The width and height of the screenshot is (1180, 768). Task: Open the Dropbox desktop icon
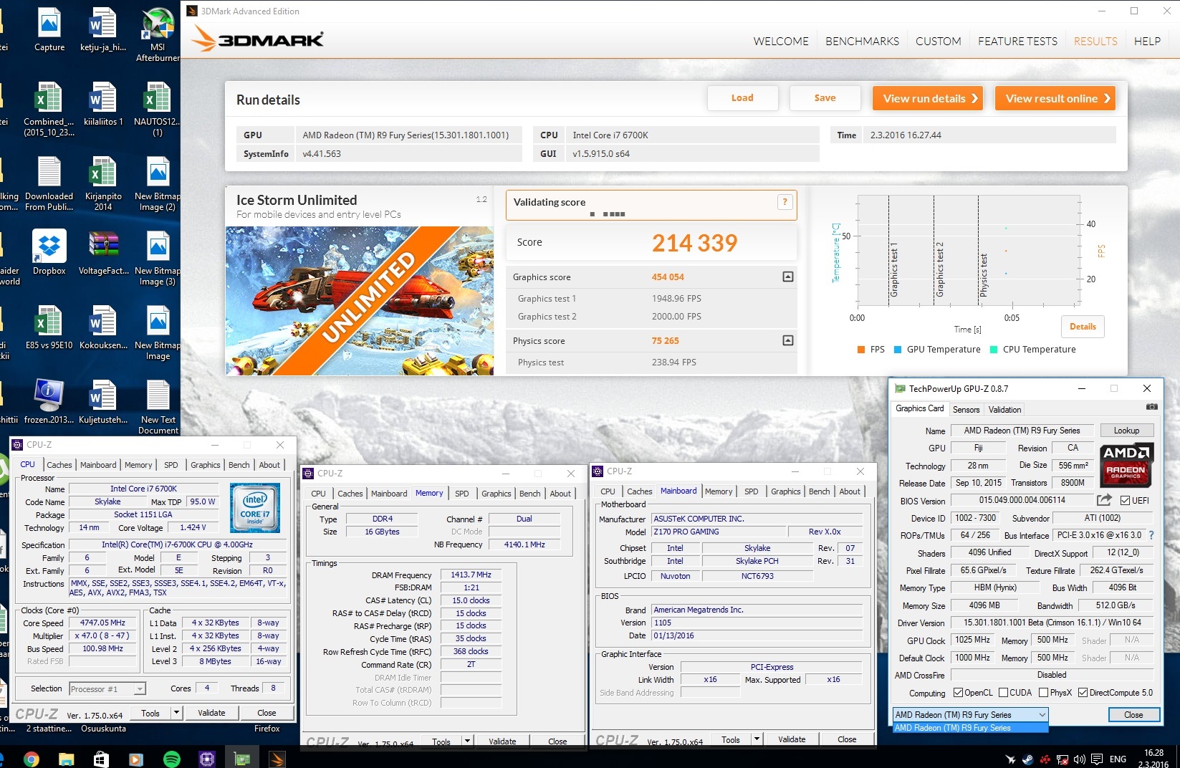[49, 252]
